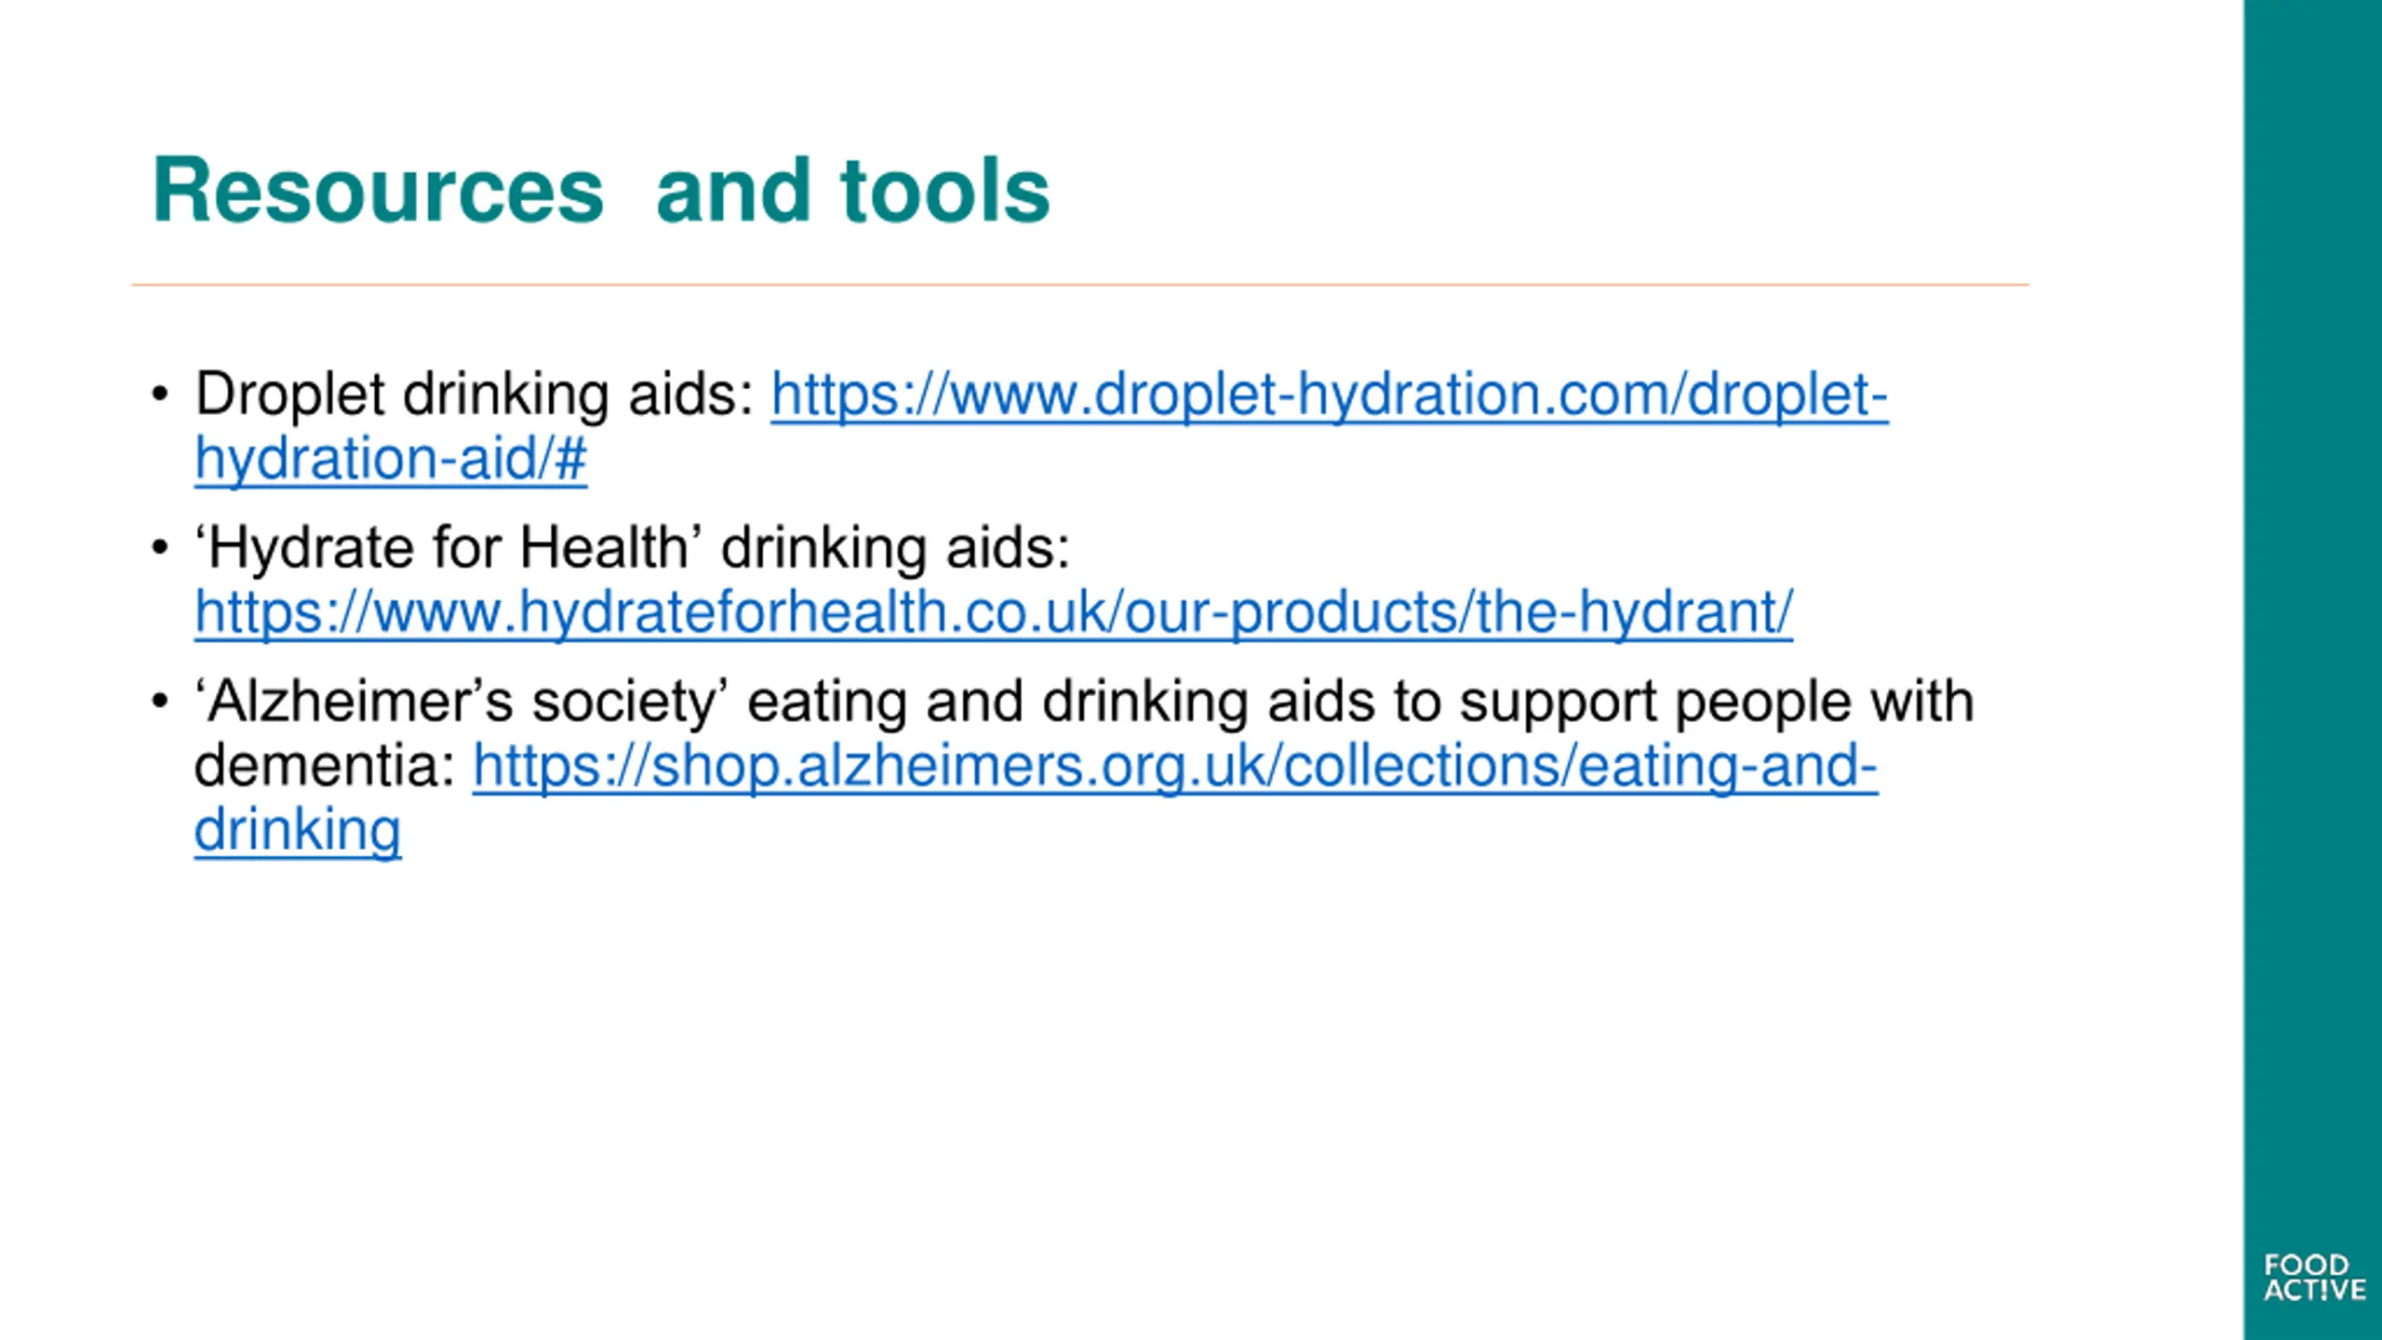This screenshot has height=1340, width=2382.
Task: Click the 'Droplet drinking aids:' label text
Action: click(475, 395)
